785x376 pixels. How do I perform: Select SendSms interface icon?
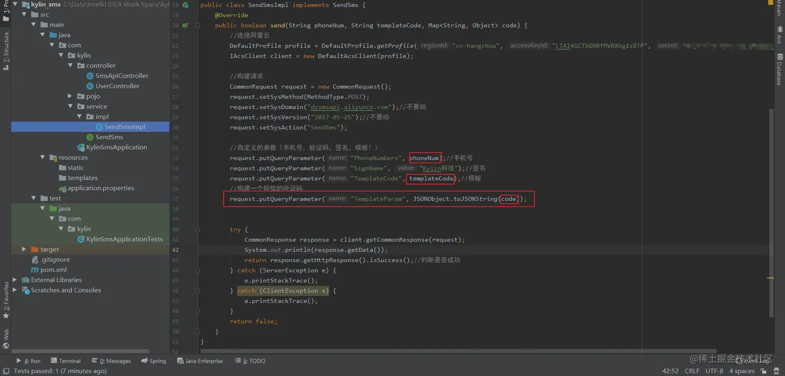90,137
